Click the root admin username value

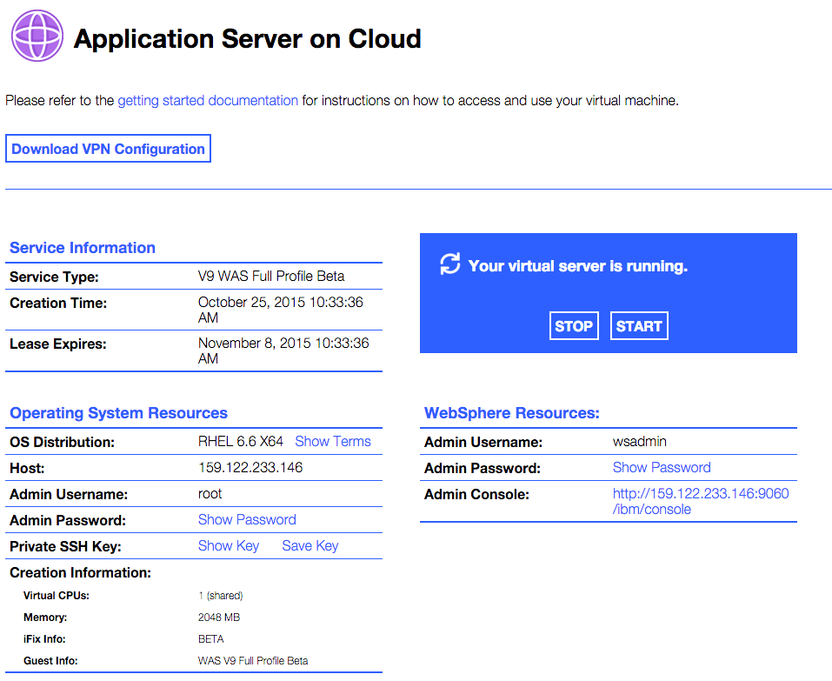click(x=210, y=494)
